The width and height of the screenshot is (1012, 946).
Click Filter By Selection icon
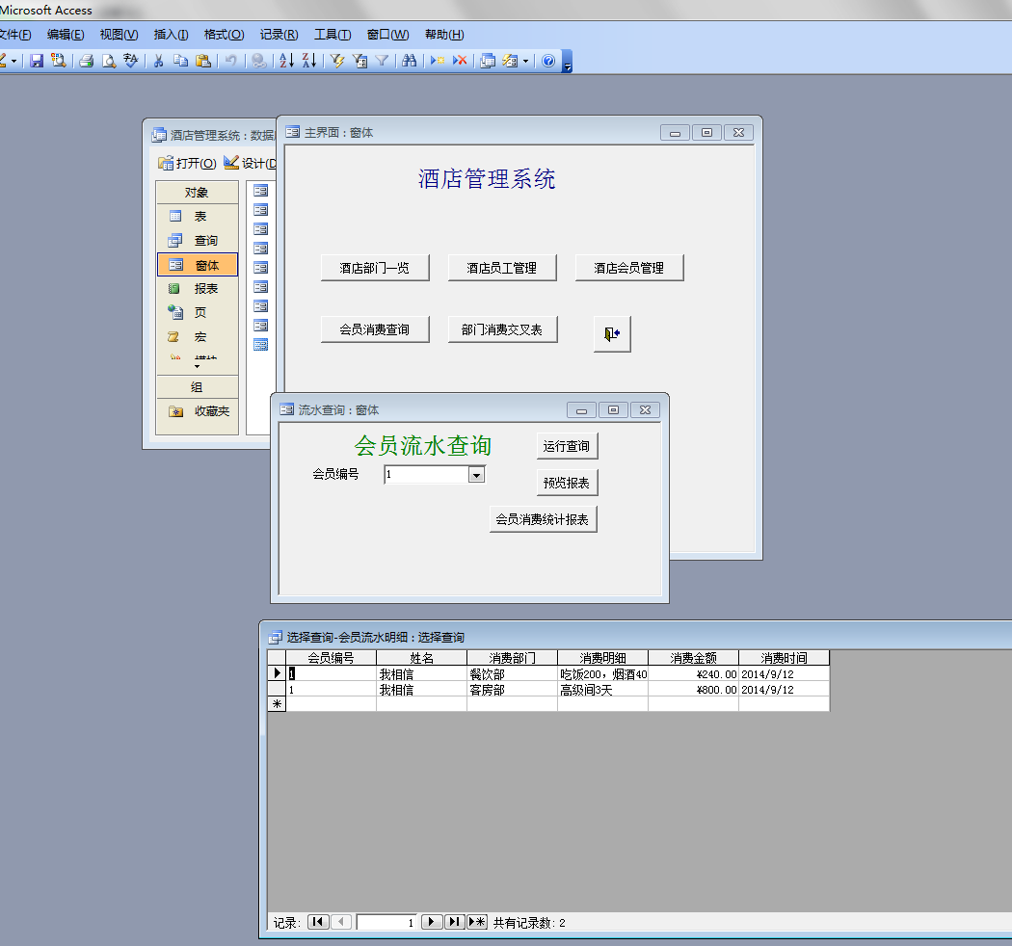click(337, 61)
